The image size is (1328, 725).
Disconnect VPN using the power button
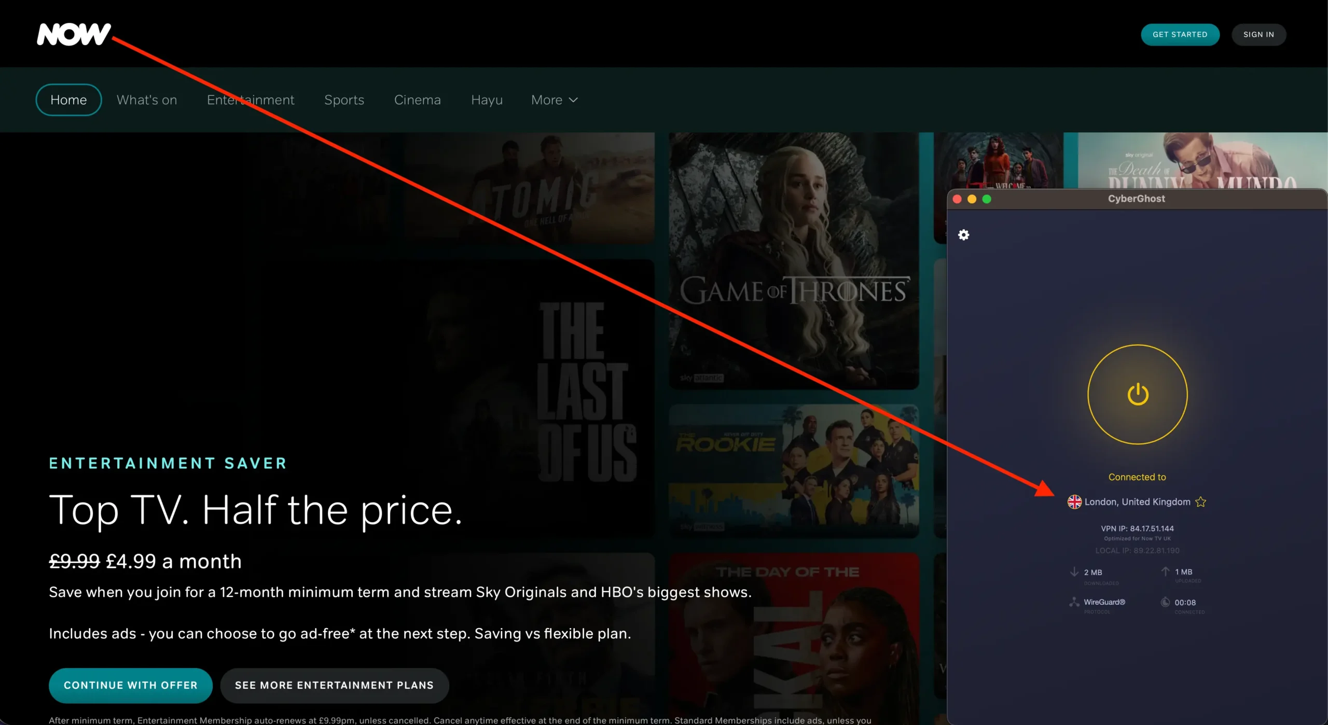(1137, 394)
